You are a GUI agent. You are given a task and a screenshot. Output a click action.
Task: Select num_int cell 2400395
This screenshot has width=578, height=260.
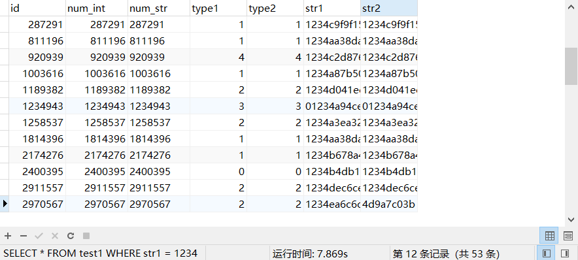coord(97,171)
